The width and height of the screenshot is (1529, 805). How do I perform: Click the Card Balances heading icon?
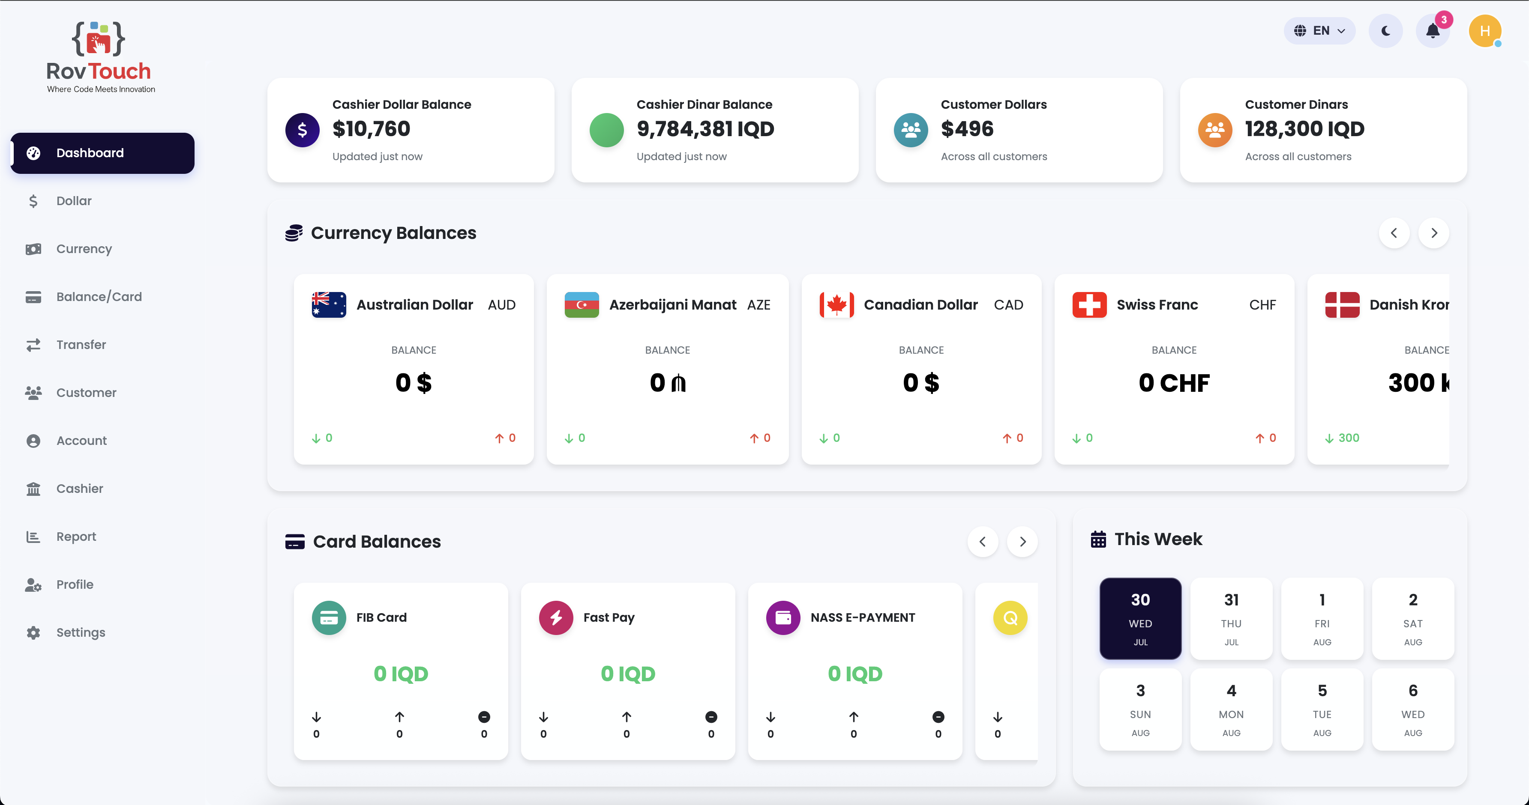295,542
